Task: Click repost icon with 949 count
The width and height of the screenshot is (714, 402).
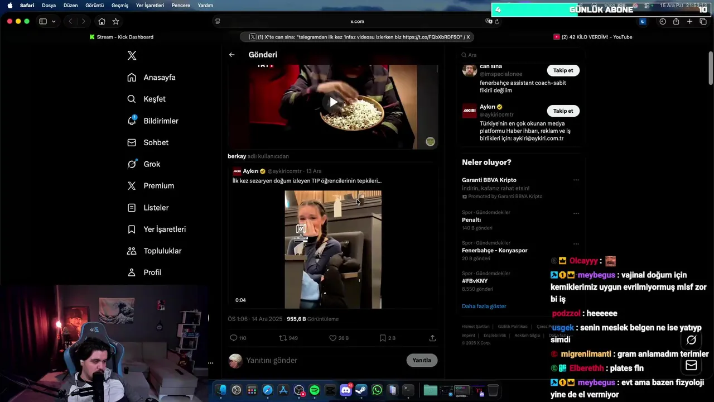Action: click(x=288, y=338)
